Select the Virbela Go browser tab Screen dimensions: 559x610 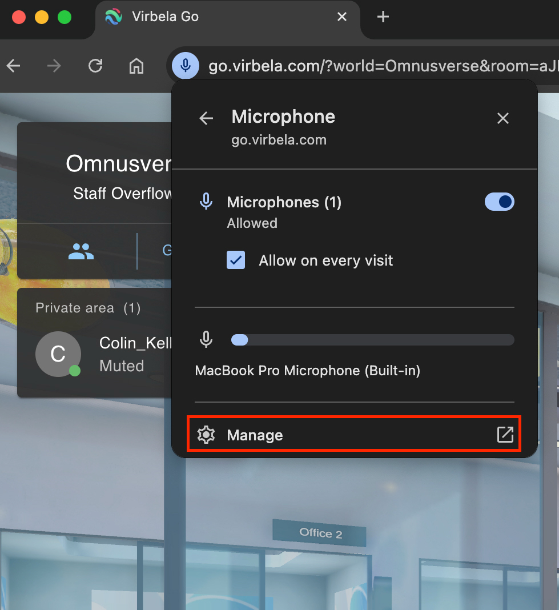click(x=166, y=17)
